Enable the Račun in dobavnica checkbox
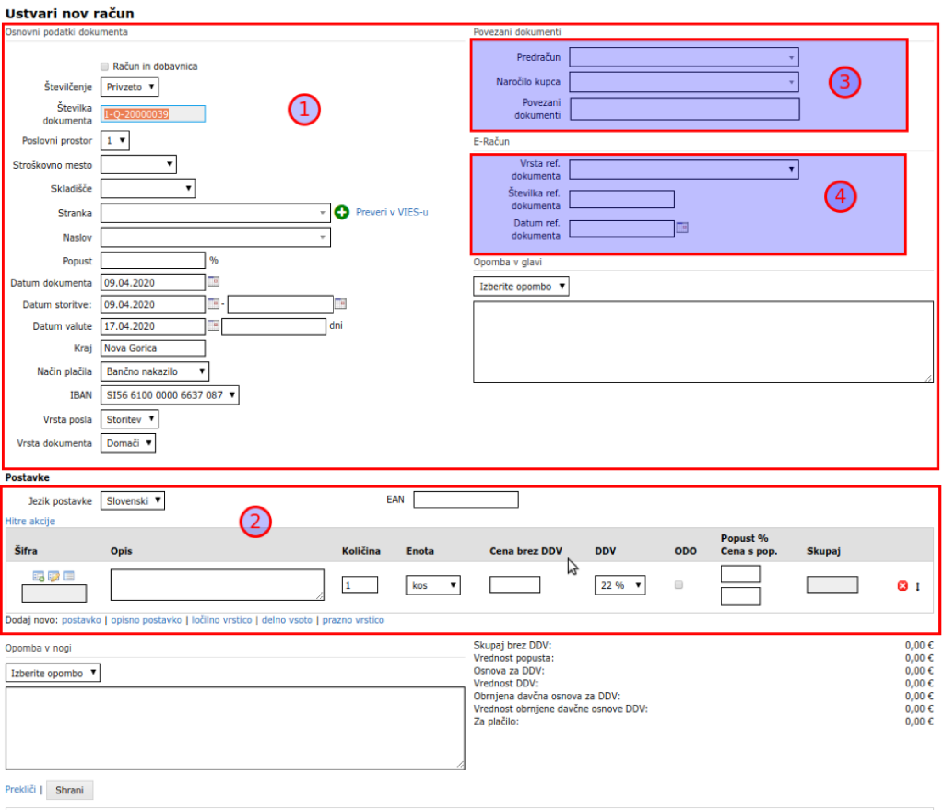Image resolution: width=944 pixels, height=810 pixels. pos(105,67)
